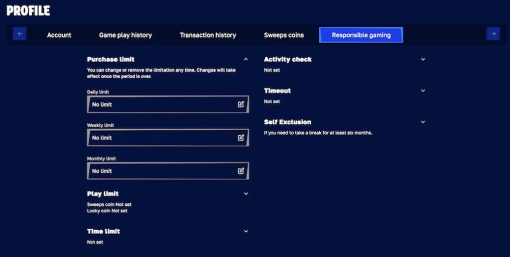The image size is (510, 257).
Task: Click the Weekly limit edit pencil icon
Action: pyautogui.click(x=241, y=138)
